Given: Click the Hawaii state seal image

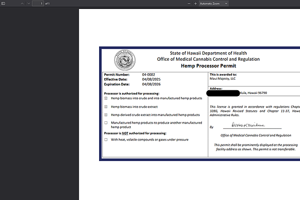Looking at the screenshot, I should point(125,60).
